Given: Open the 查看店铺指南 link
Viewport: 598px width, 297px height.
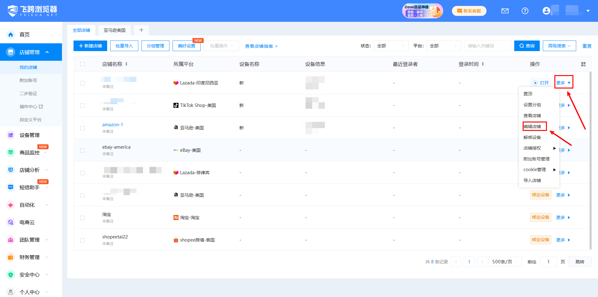Looking at the screenshot, I should pyautogui.click(x=261, y=46).
